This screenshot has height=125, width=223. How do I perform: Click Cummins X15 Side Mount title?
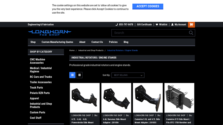pos(178,121)
